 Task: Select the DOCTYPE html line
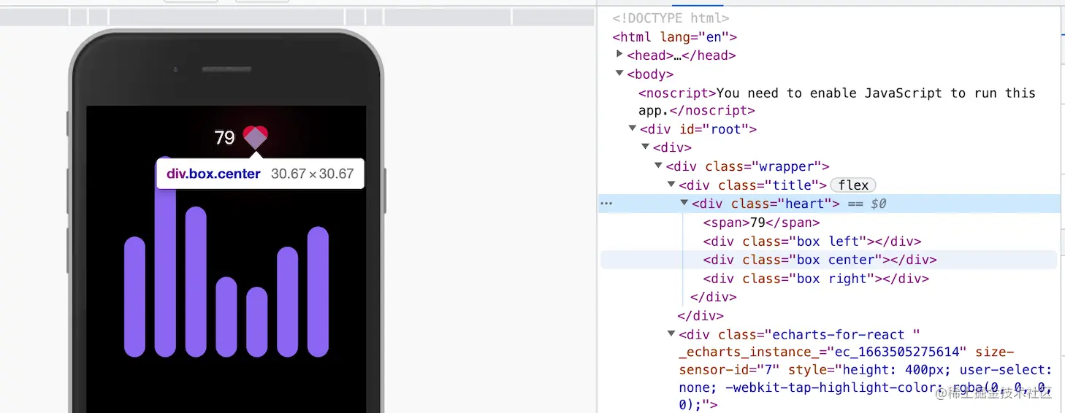671,18
